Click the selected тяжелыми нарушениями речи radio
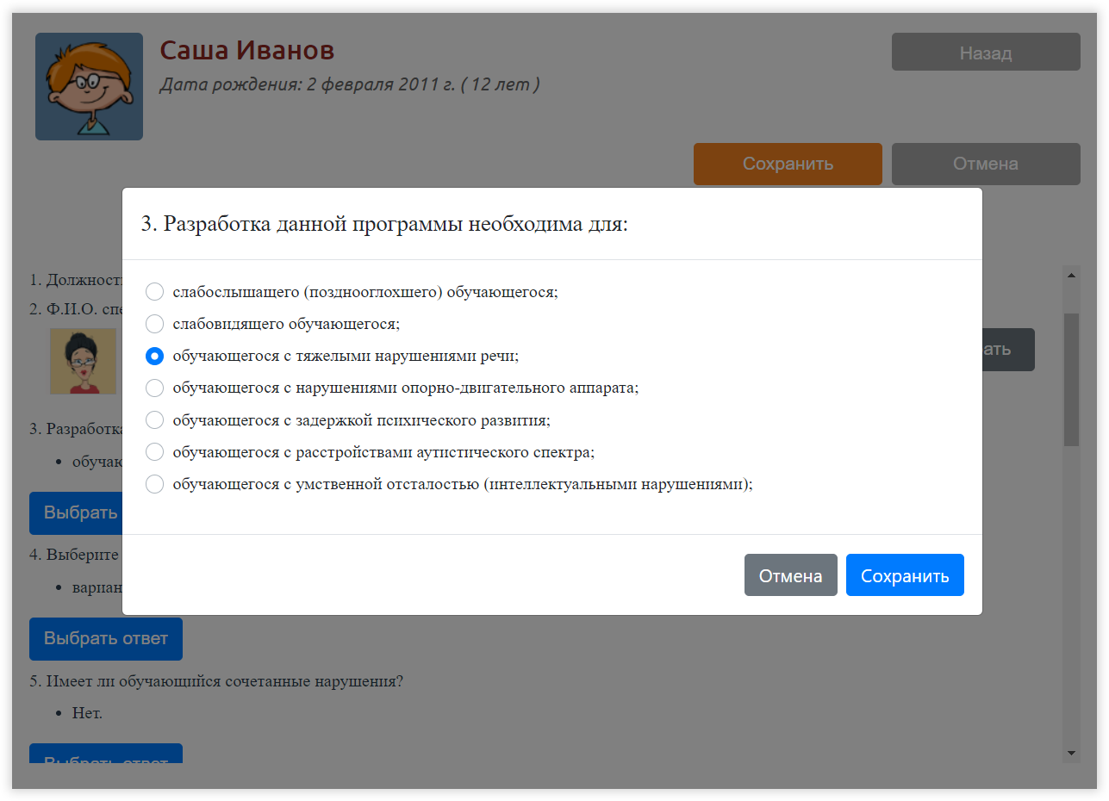The image size is (1109, 801). coord(155,356)
